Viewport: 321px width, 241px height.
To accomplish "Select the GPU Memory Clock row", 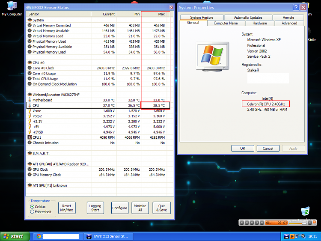I will pyautogui.click(x=100, y=175).
